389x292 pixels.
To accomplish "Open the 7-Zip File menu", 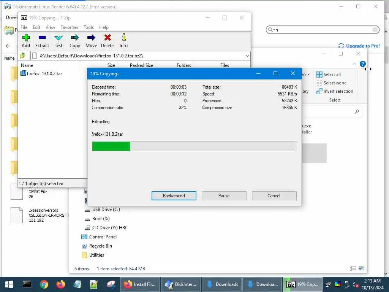I will tap(24, 27).
